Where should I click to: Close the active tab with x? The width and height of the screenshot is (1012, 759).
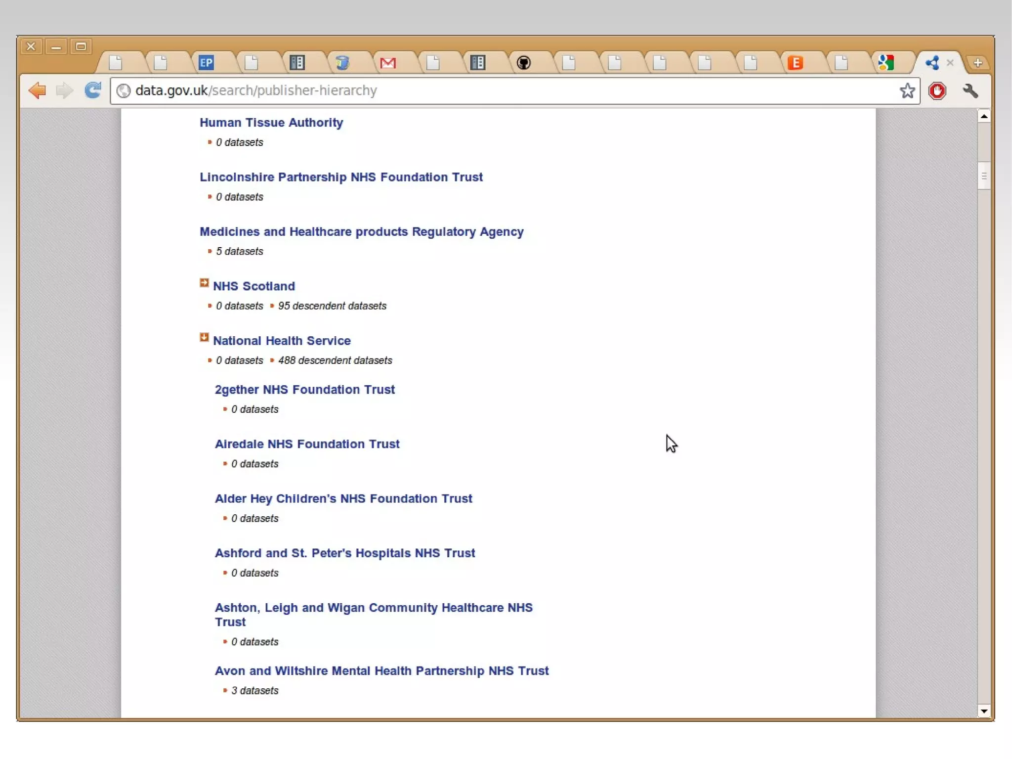pyautogui.click(x=950, y=63)
